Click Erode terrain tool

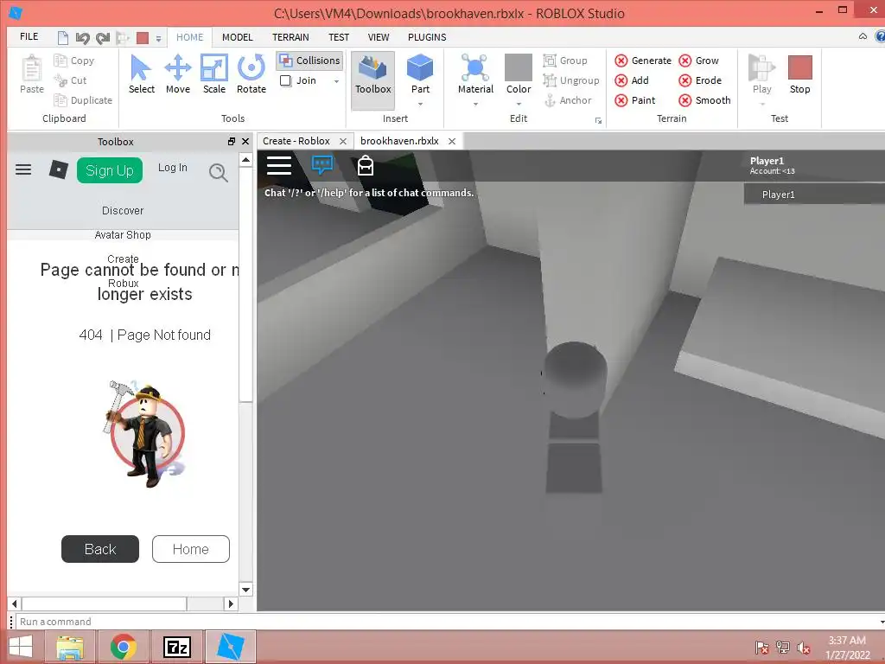700,80
